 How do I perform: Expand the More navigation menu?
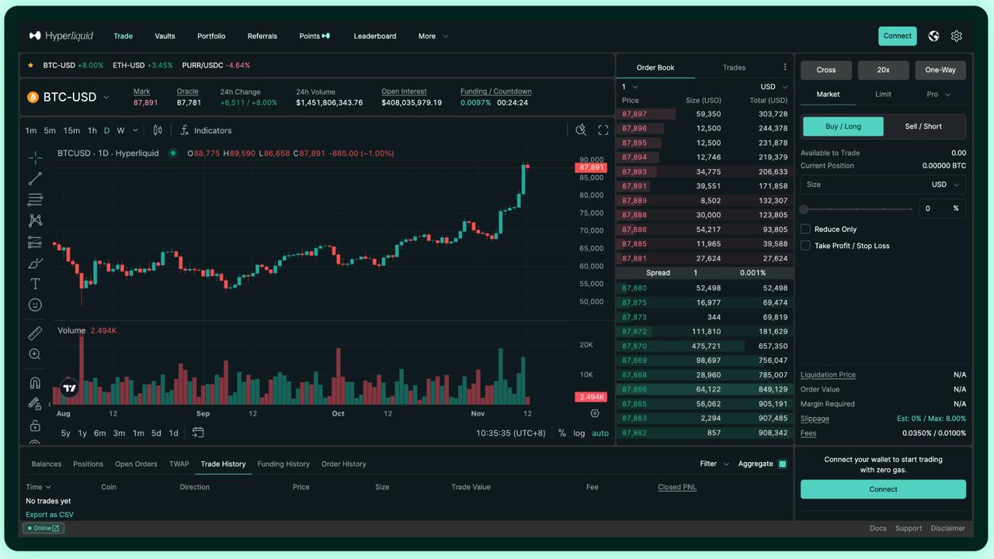(433, 36)
